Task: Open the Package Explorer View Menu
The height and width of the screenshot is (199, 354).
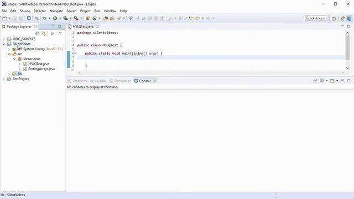Action: pos(60,33)
